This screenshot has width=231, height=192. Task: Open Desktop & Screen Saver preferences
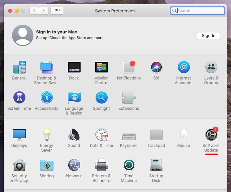[x=47, y=67]
